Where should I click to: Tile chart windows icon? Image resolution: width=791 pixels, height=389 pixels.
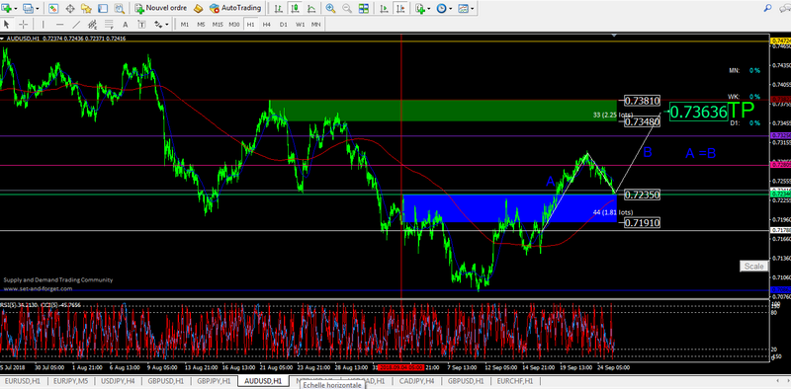(363, 8)
